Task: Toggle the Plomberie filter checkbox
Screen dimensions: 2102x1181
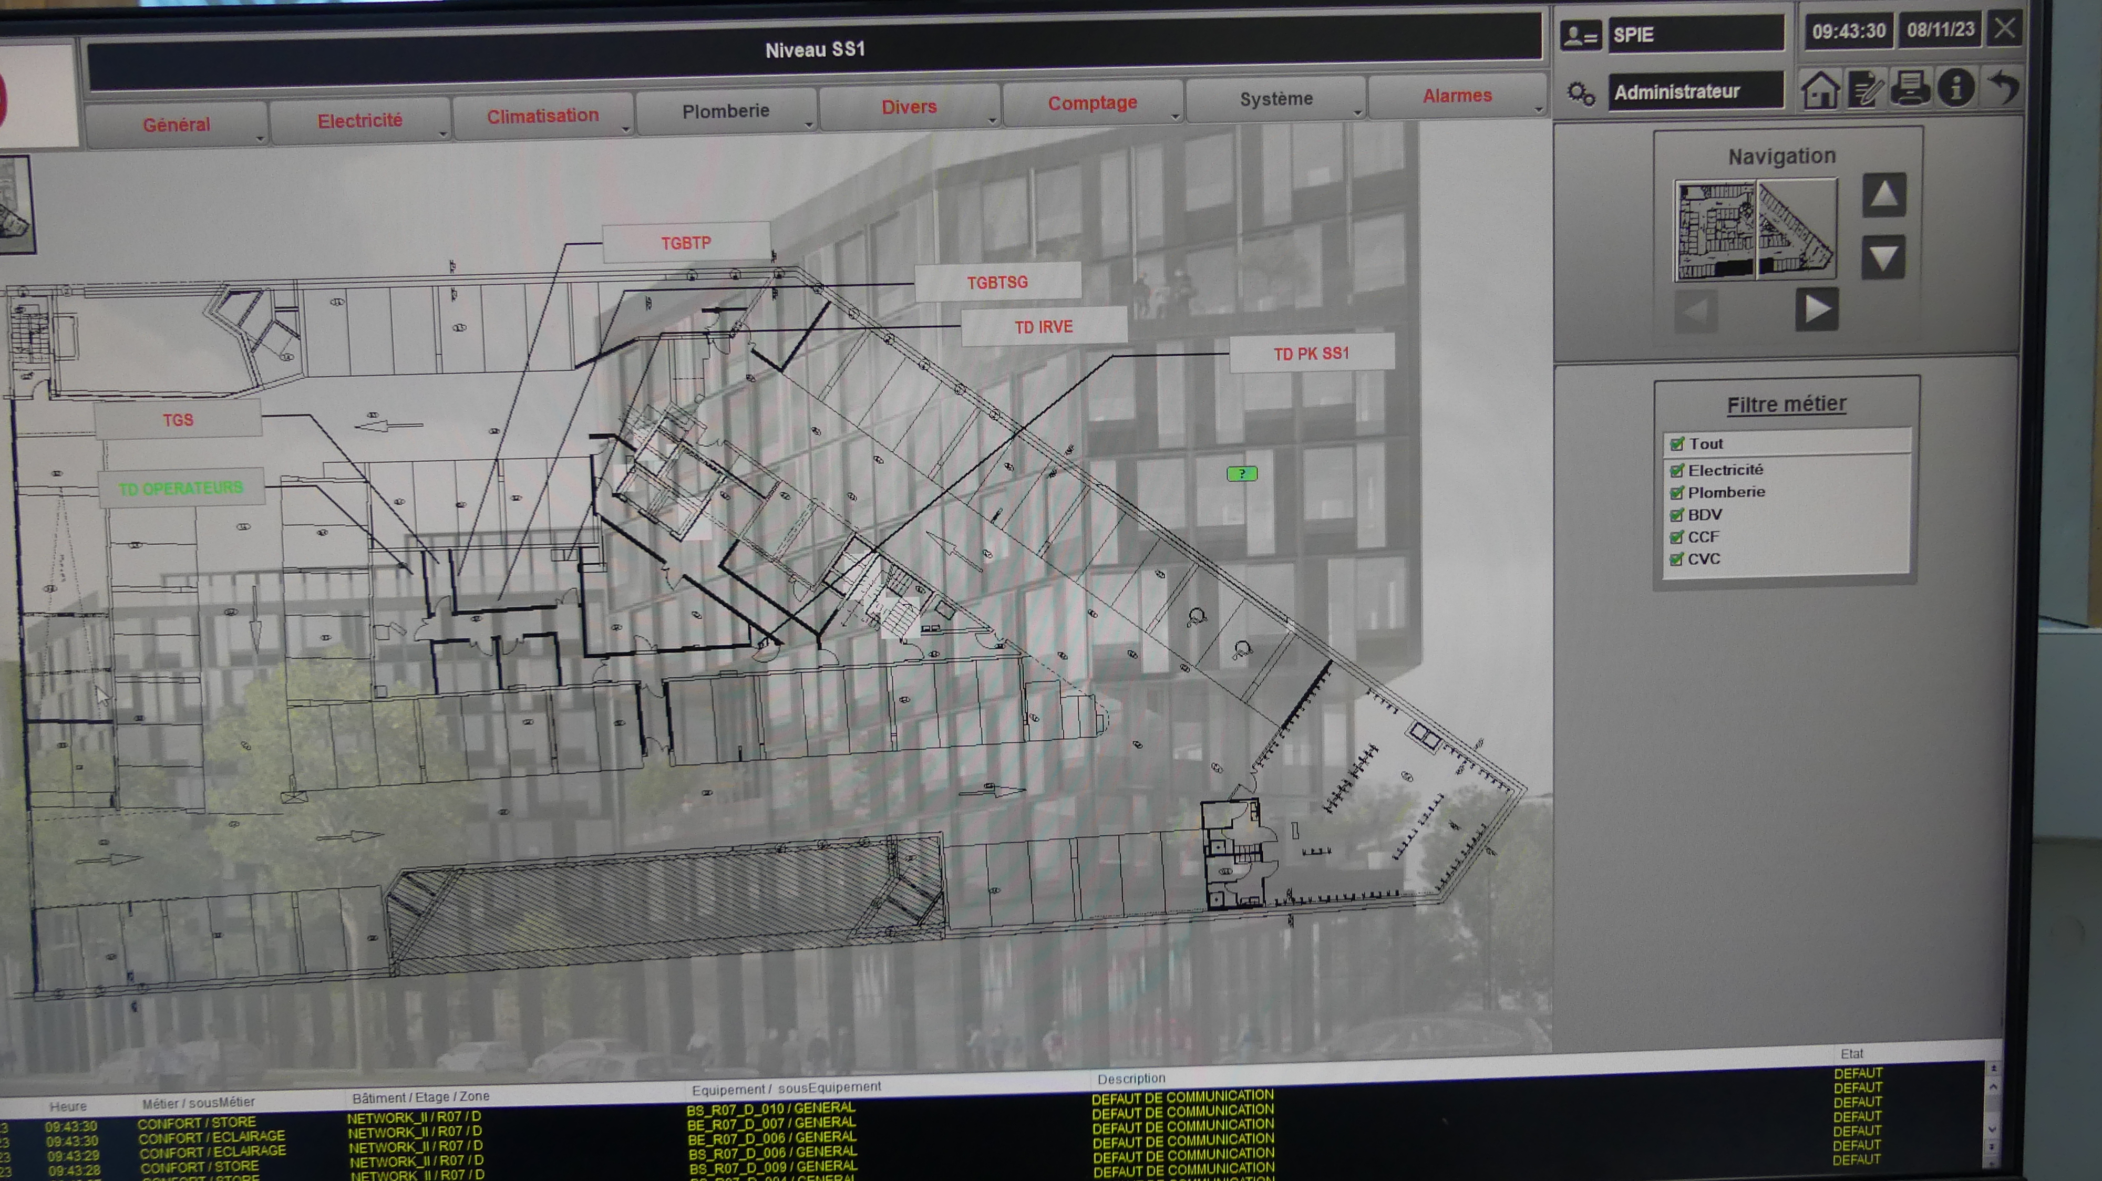Action: [x=1678, y=493]
